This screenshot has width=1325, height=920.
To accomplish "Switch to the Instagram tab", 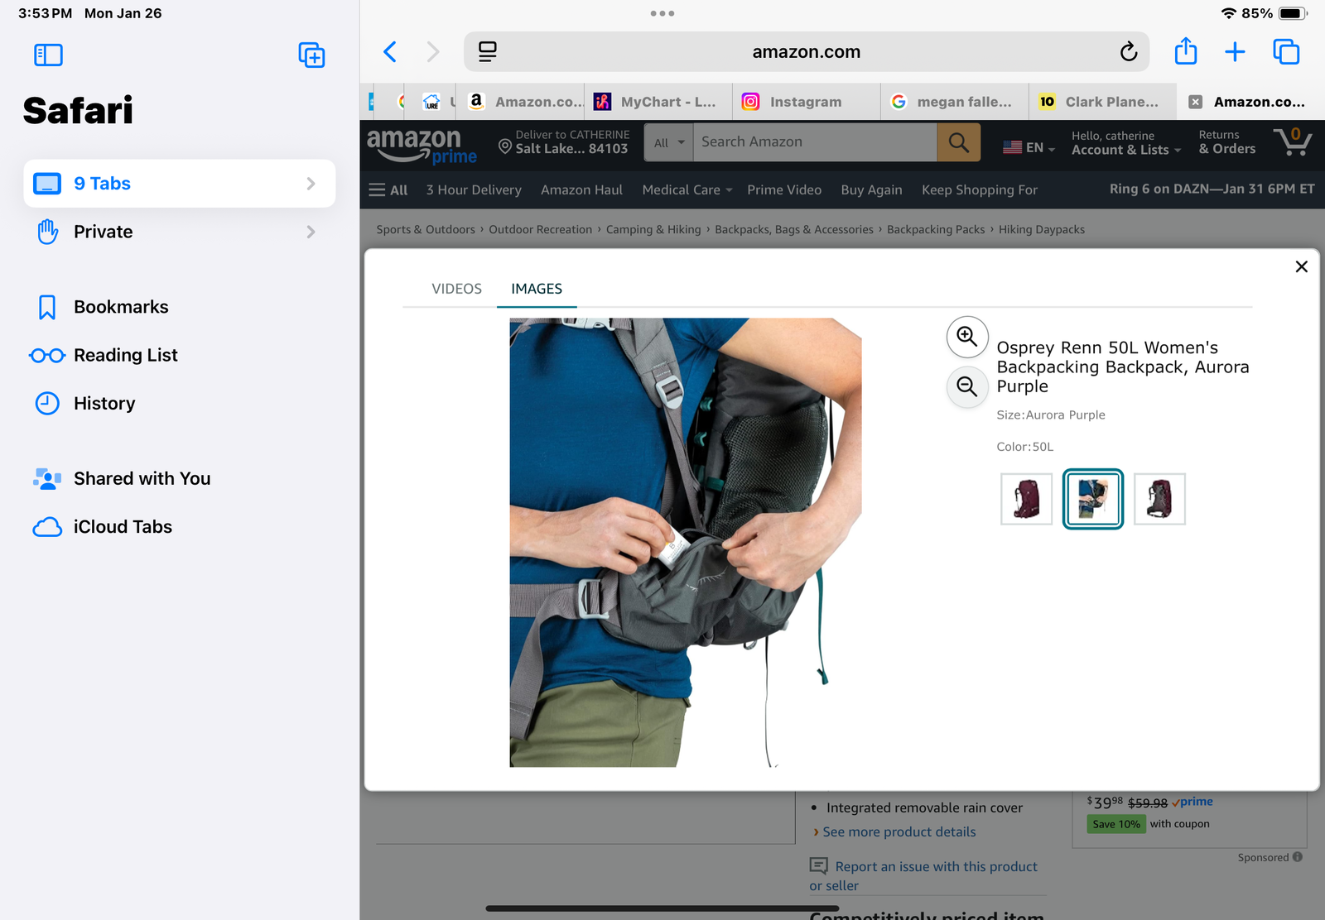I will 805,102.
